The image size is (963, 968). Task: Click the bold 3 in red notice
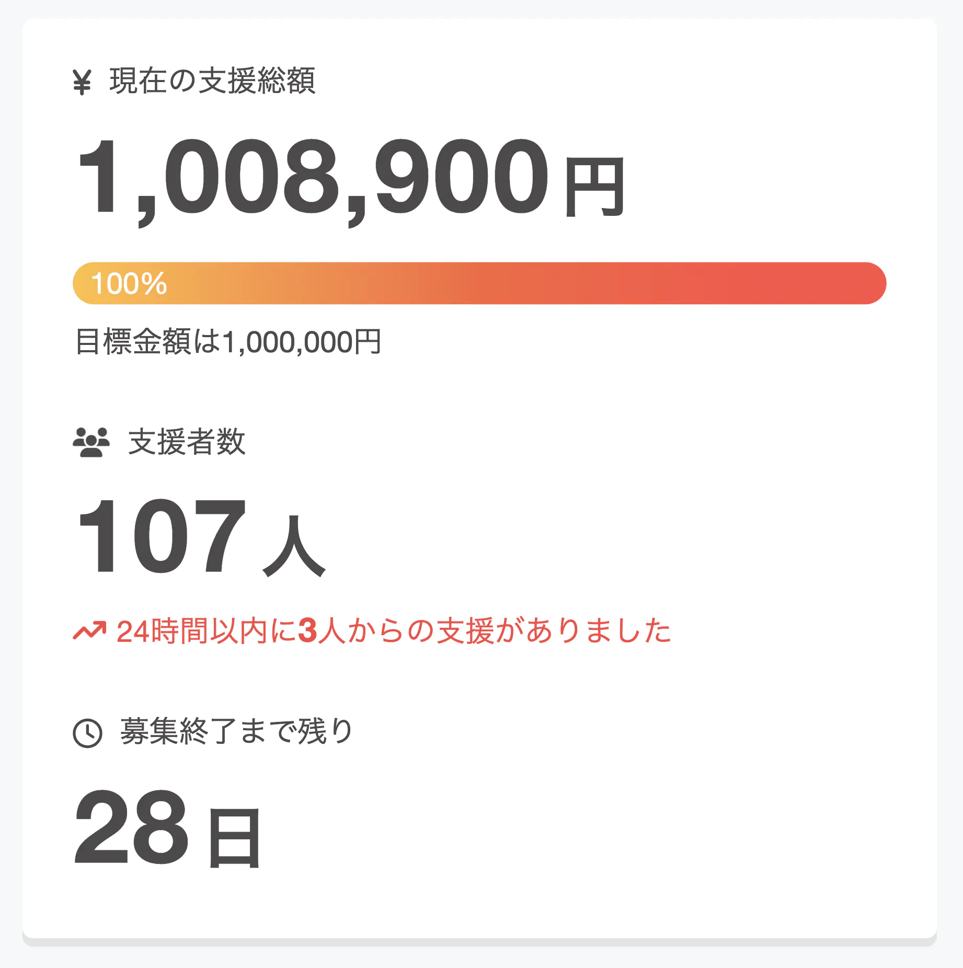pyautogui.click(x=307, y=630)
